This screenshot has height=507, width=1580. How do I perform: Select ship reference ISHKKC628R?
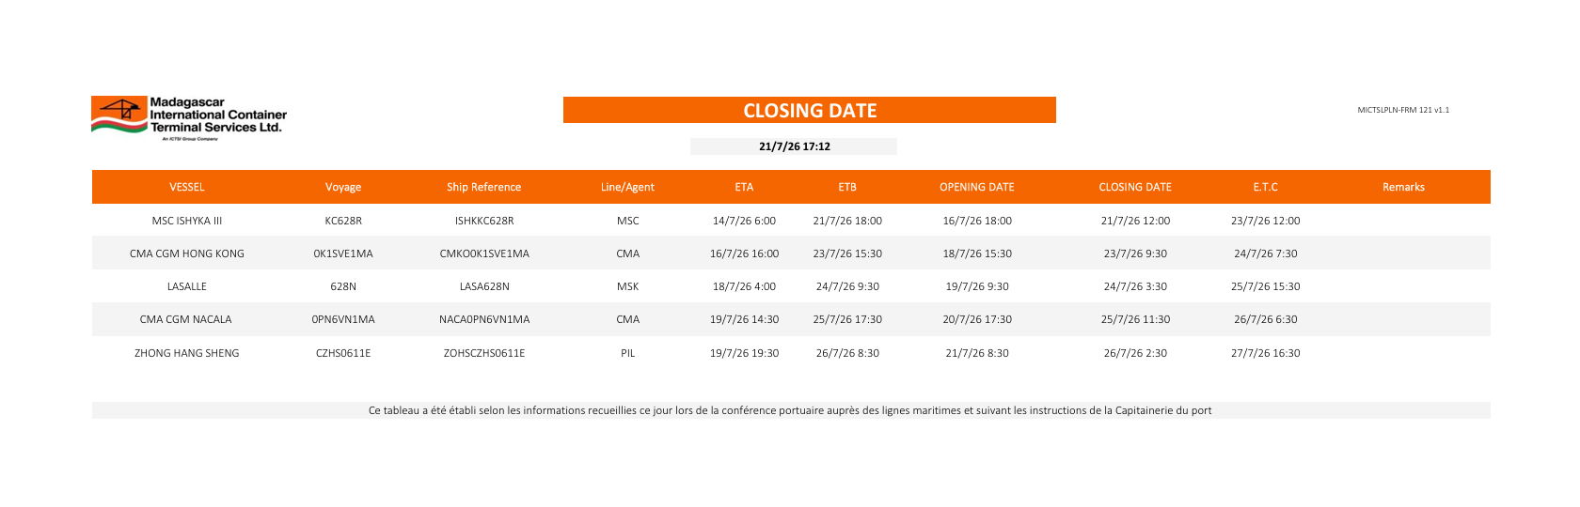coord(484,221)
